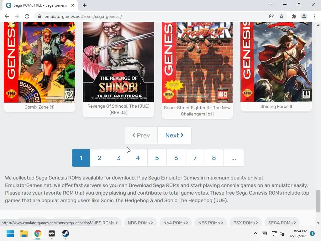Screen dimensions: 321x241
Task: Click the page vertical scrollbar thumb
Action: click(x=318, y=201)
